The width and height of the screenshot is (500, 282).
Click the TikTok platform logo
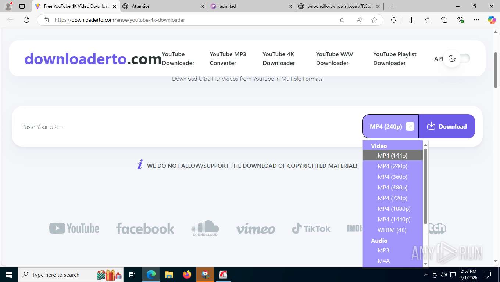[x=311, y=228]
